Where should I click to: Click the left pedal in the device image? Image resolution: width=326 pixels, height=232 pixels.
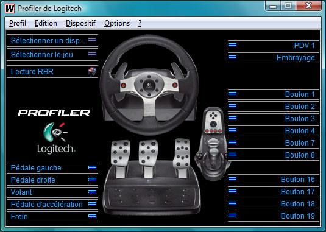[121, 159]
